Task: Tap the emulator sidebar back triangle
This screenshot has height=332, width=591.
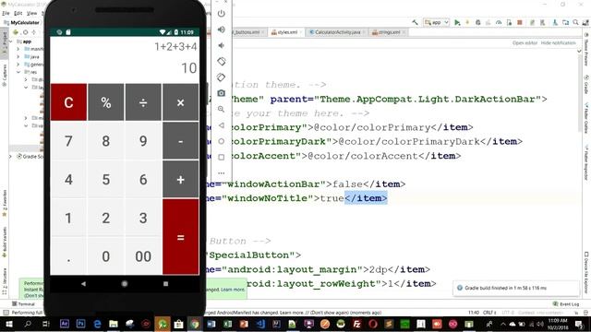Action: [x=222, y=125]
